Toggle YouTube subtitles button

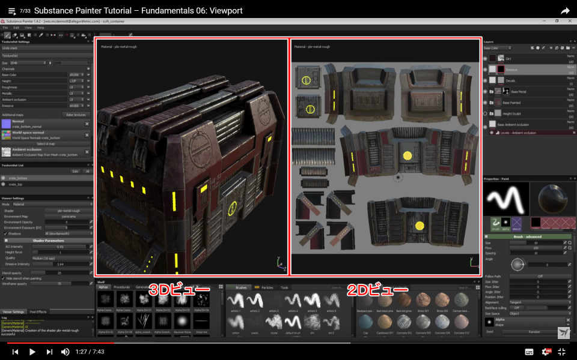pos(529,352)
